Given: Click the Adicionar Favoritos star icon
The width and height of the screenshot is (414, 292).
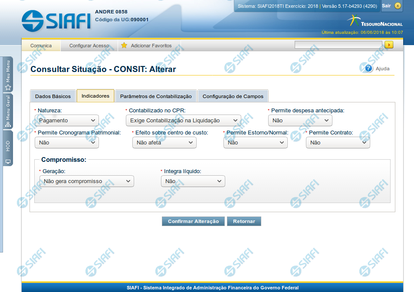Looking at the screenshot, I should coord(124,46).
